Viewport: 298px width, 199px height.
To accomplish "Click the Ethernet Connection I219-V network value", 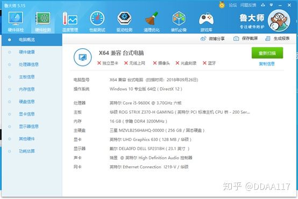I will click(149, 167).
